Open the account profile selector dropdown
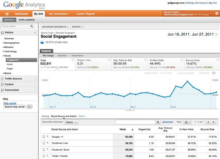Screen dimensions: 220x159 tap(187, 13)
